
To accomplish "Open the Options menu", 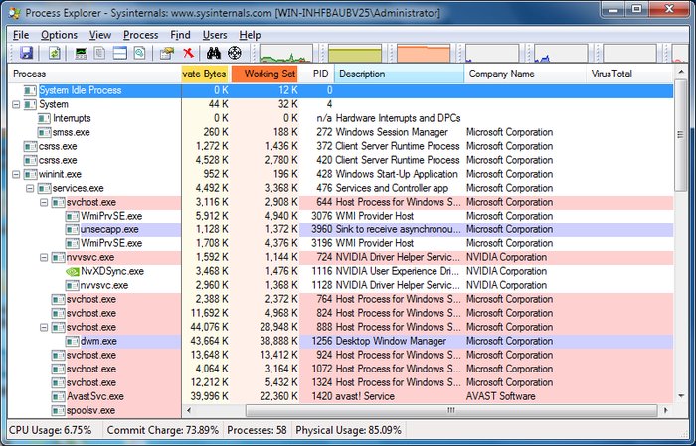I will (59, 35).
